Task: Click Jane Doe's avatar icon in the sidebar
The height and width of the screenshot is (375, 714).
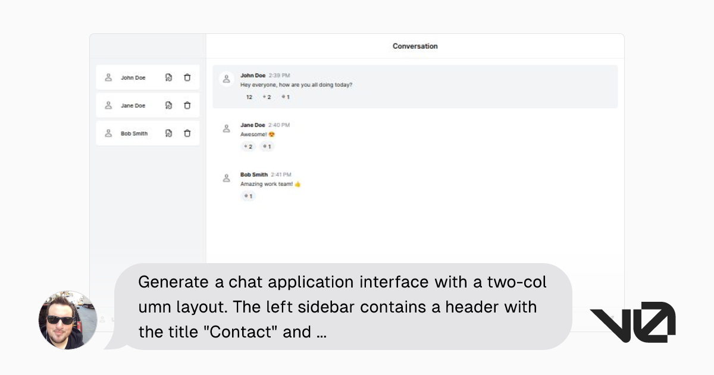Action: click(x=108, y=105)
